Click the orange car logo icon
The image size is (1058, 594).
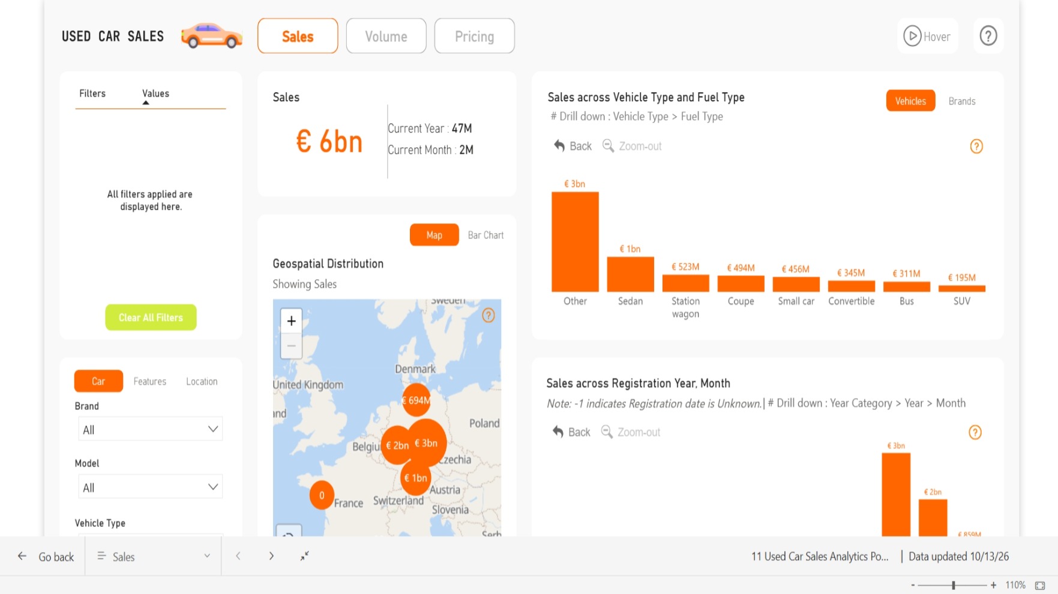coord(212,36)
